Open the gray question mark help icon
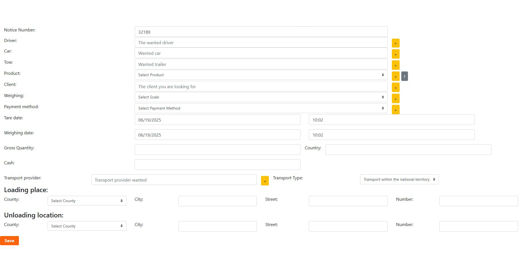 click(x=404, y=76)
